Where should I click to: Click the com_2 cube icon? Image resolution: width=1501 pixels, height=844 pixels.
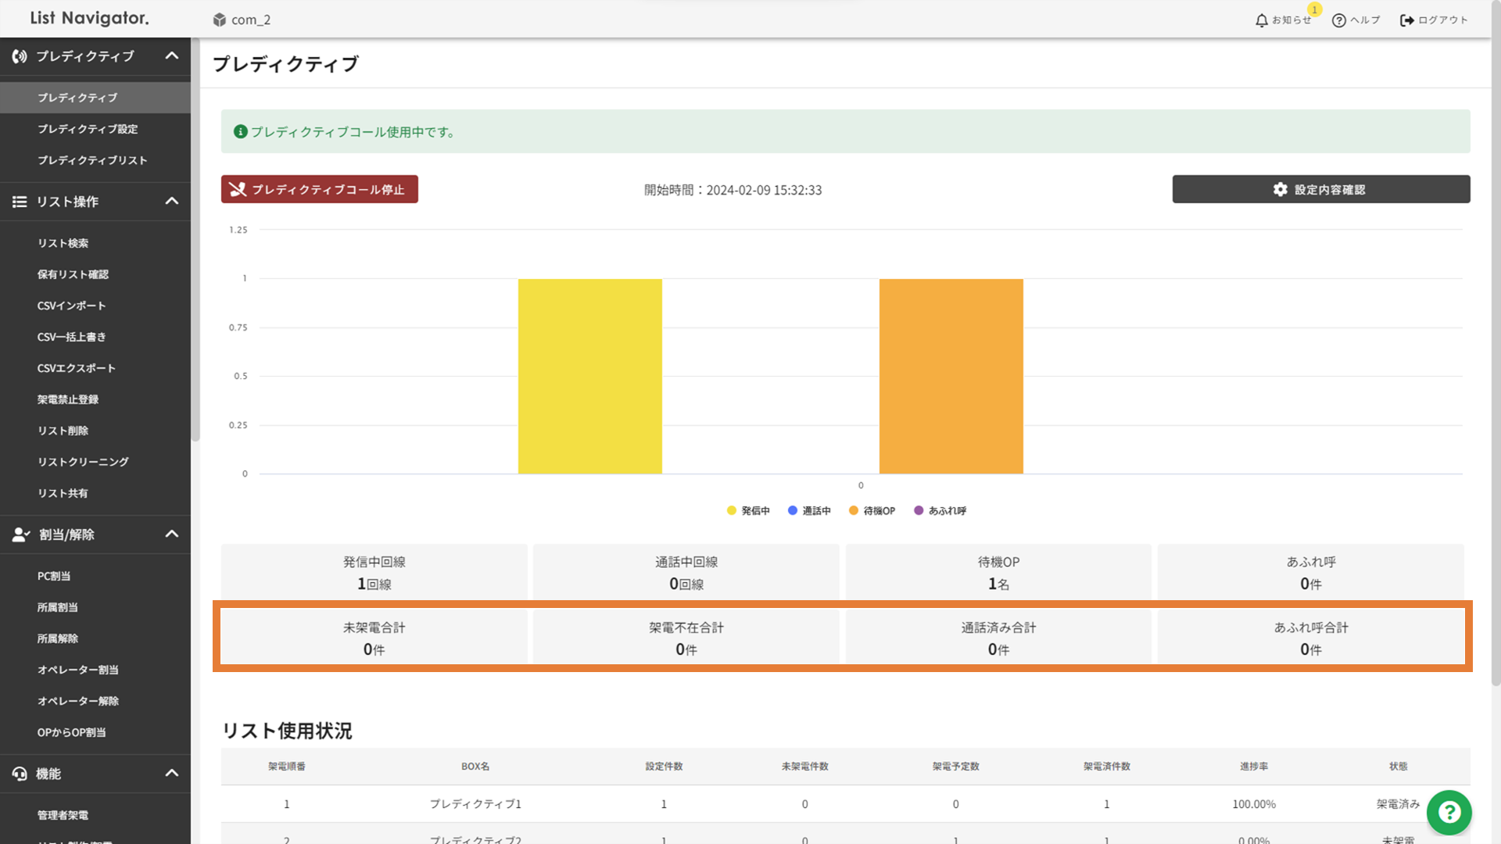[x=220, y=20]
